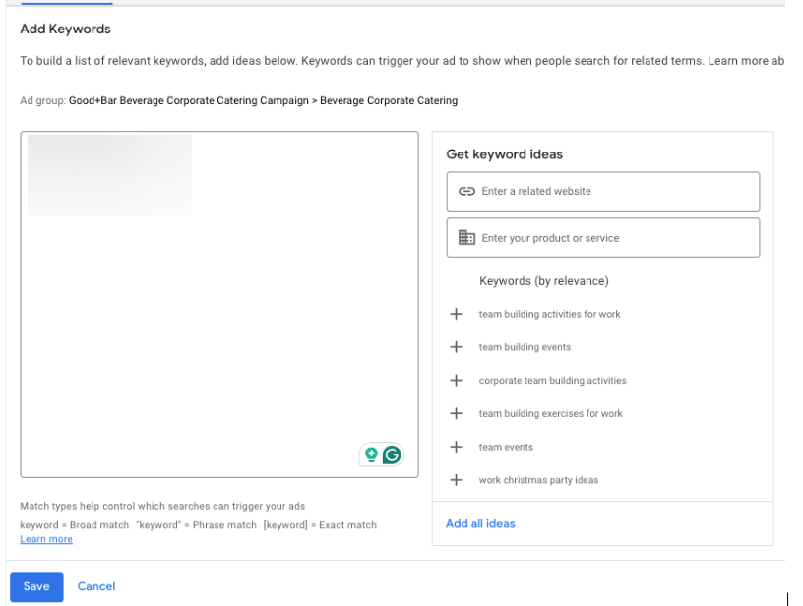Click plus icon beside 'team building events'

click(456, 347)
